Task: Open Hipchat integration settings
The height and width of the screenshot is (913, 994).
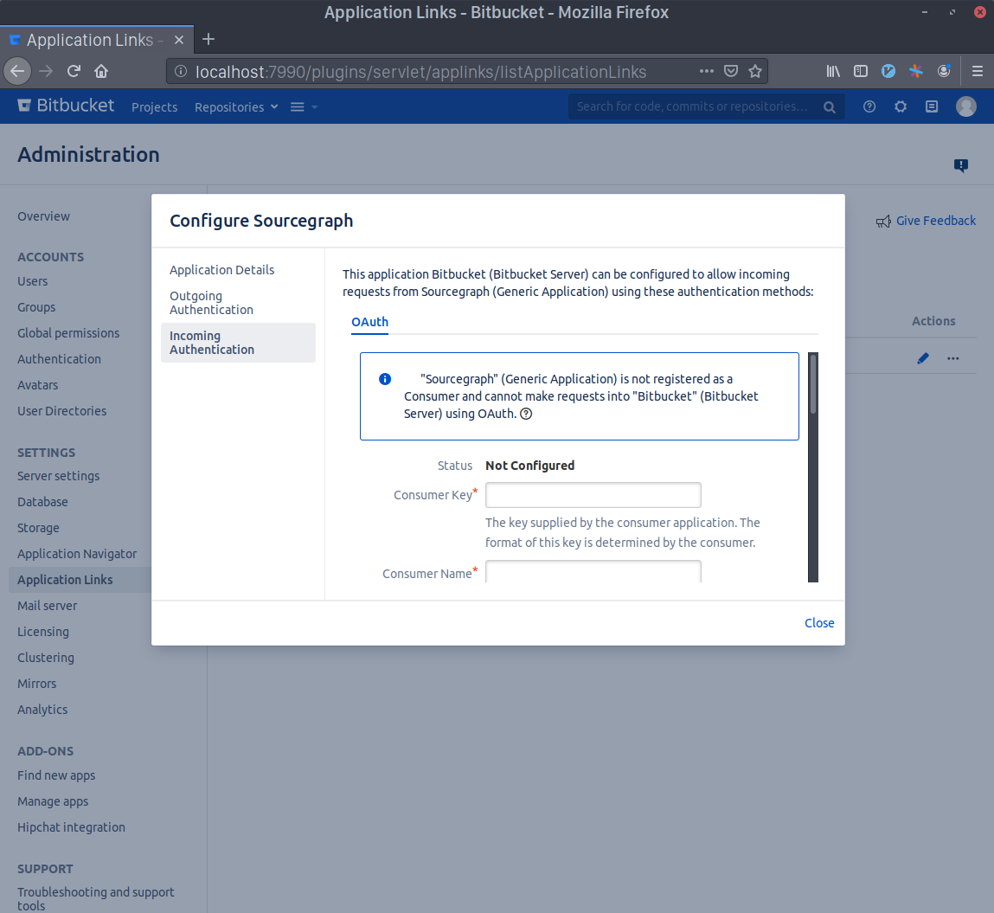Action: [71, 827]
